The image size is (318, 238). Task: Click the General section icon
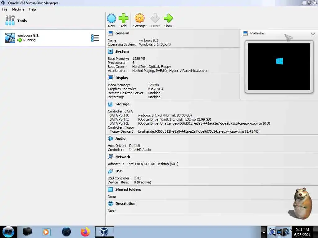coord(110,33)
